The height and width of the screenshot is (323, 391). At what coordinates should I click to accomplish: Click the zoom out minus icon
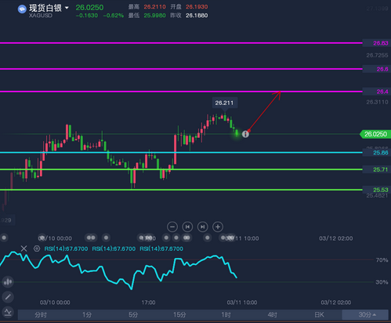click(172, 227)
